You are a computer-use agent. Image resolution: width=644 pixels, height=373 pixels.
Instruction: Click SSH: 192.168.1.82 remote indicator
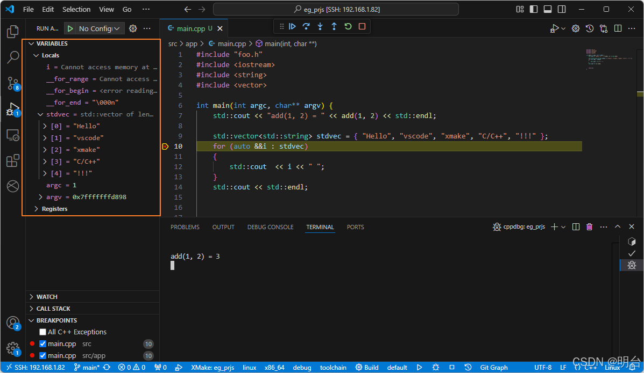(36, 367)
